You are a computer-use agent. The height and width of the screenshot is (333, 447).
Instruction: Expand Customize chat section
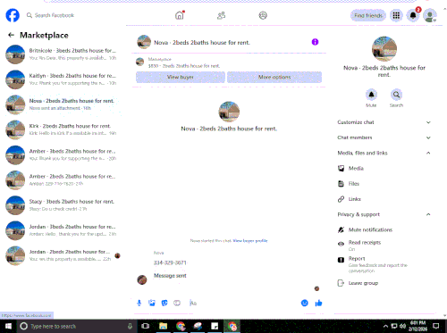click(x=384, y=122)
